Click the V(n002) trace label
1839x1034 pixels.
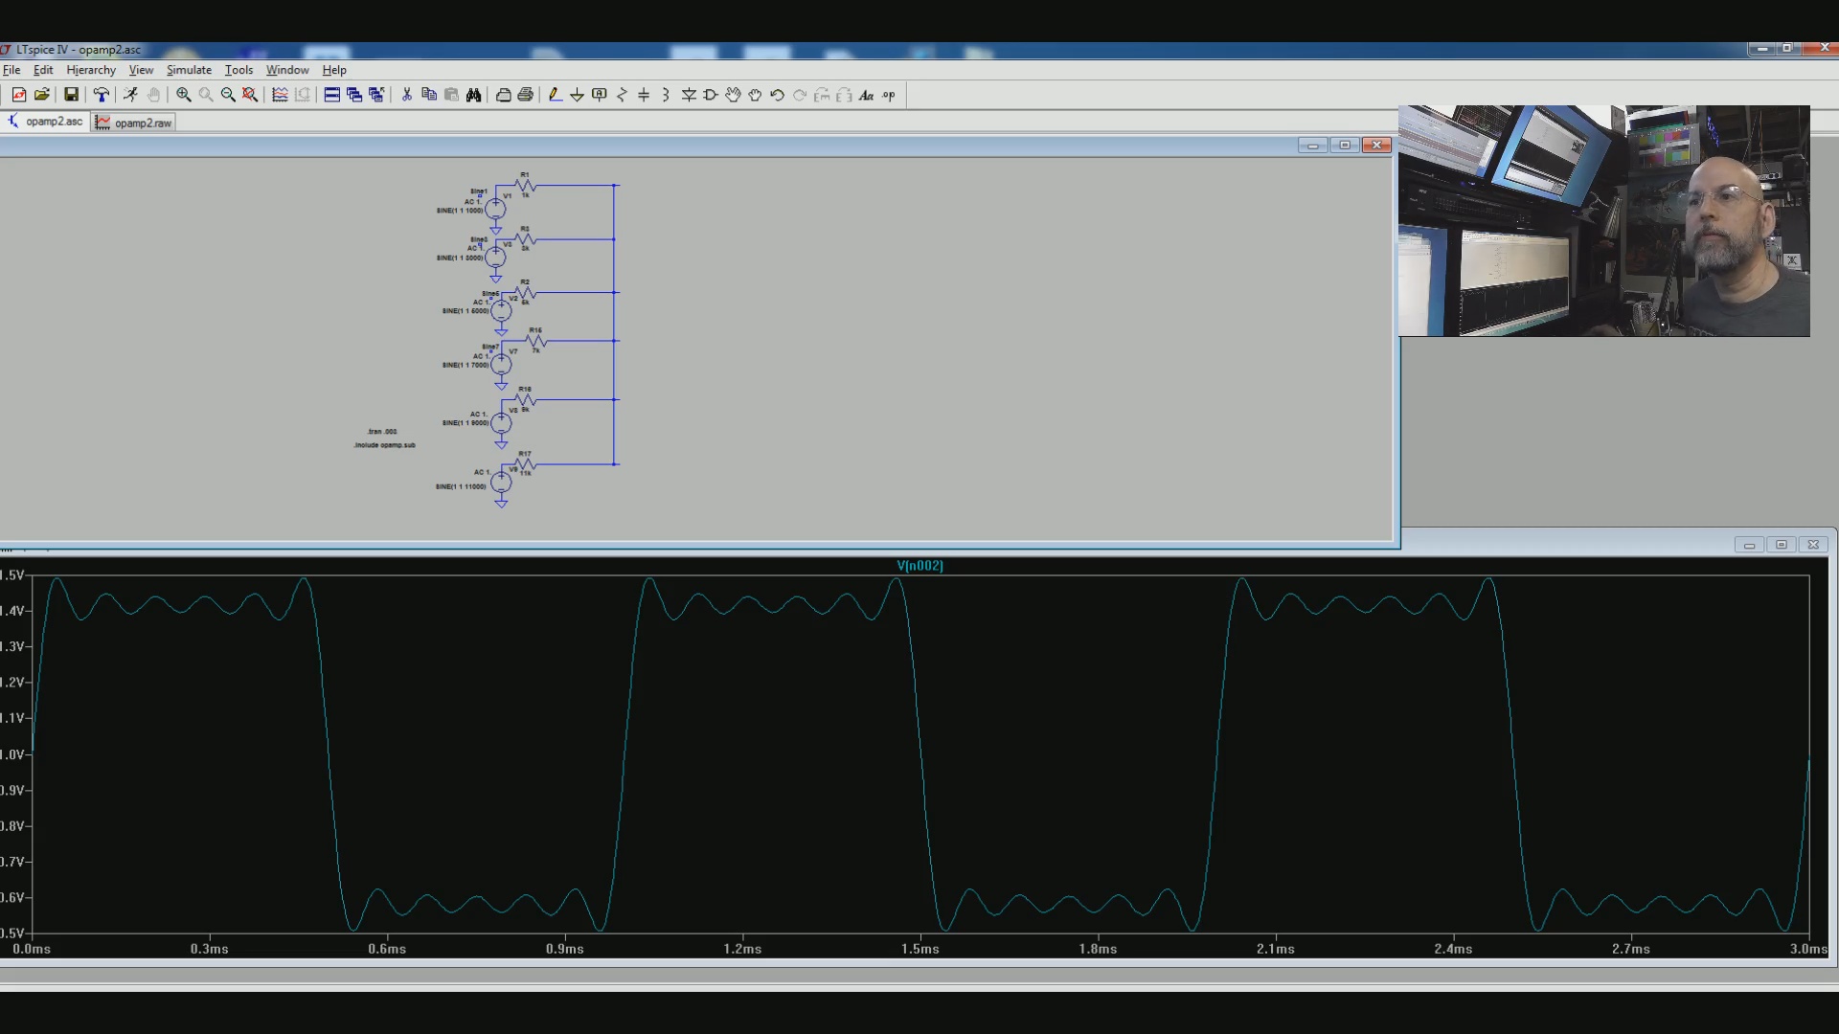(x=919, y=566)
